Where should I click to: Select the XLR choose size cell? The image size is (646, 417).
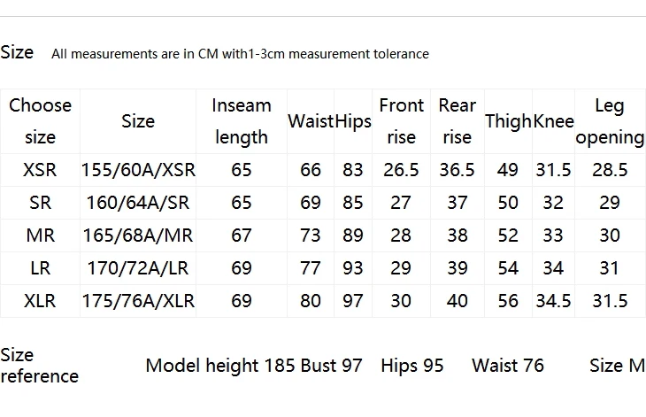point(40,301)
